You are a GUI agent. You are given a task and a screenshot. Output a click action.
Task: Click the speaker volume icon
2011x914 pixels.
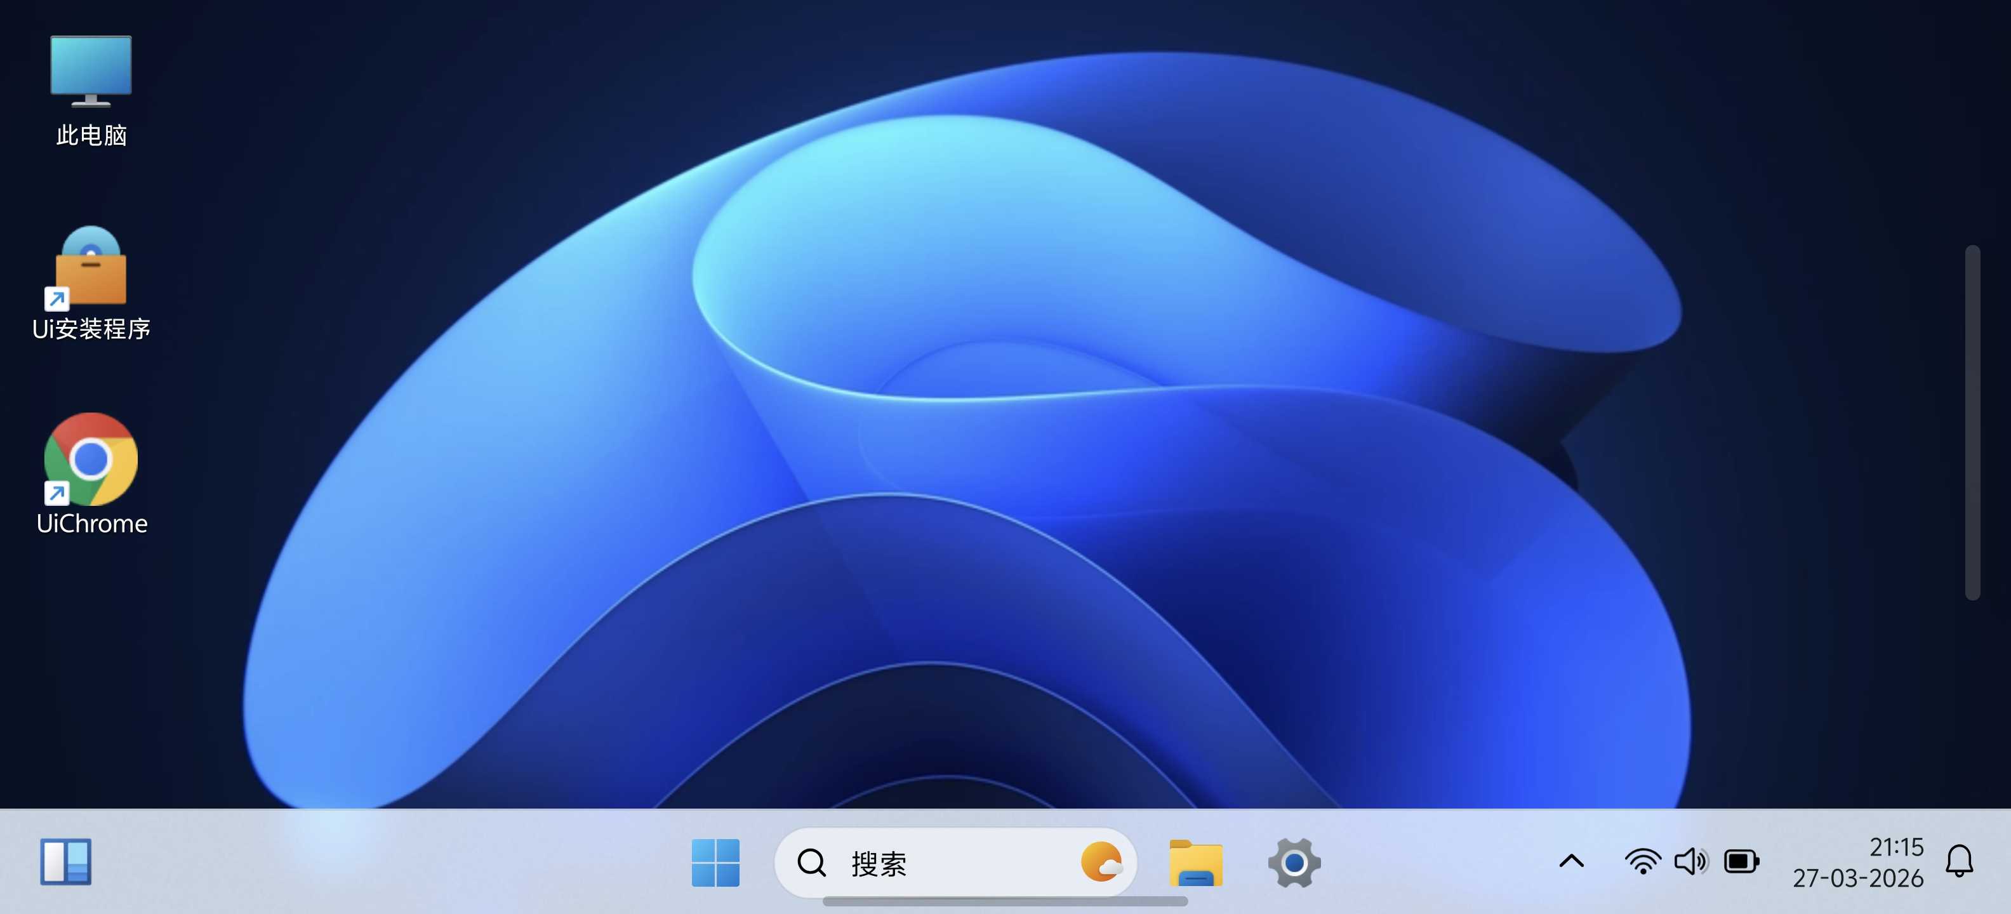pyautogui.click(x=1691, y=862)
